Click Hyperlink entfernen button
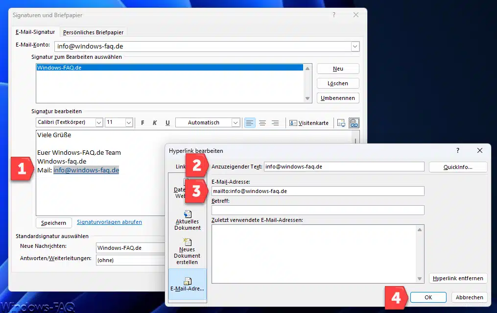 click(x=458, y=278)
